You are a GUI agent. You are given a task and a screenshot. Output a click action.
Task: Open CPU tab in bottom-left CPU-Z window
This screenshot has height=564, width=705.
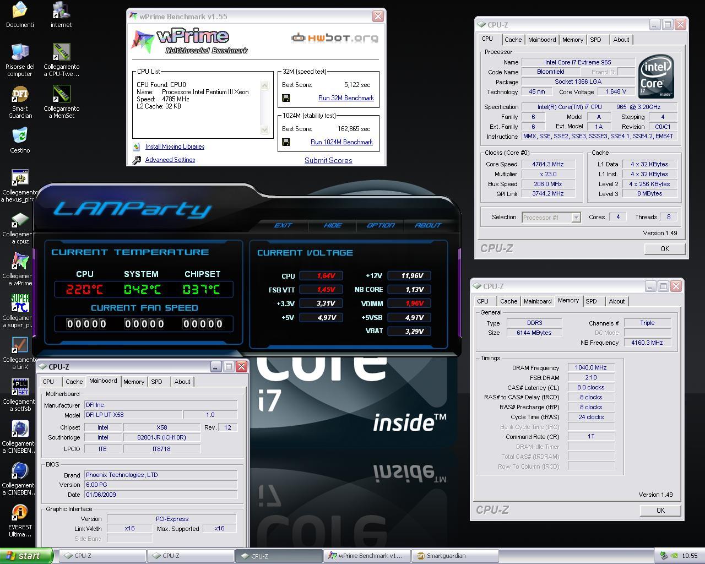pyautogui.click(x=48, y=382)
